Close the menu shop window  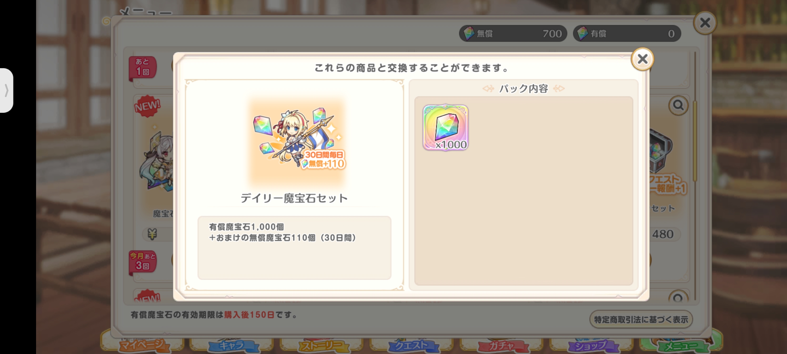pyautogui.click(x=705, y=23)
